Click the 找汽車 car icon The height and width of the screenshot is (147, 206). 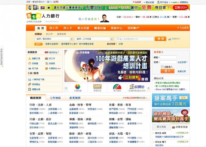pyautogui.click(x=30, y=69)
